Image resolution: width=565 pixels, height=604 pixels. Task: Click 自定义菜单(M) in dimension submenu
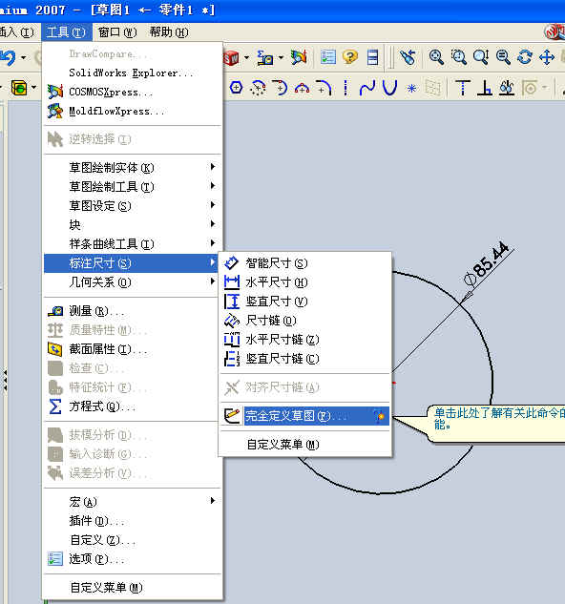[305, 445]
